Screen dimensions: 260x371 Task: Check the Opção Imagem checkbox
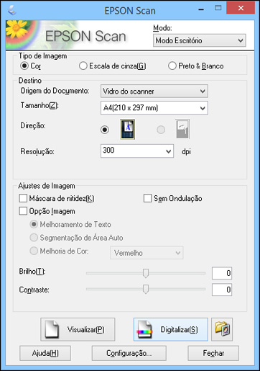23,211
